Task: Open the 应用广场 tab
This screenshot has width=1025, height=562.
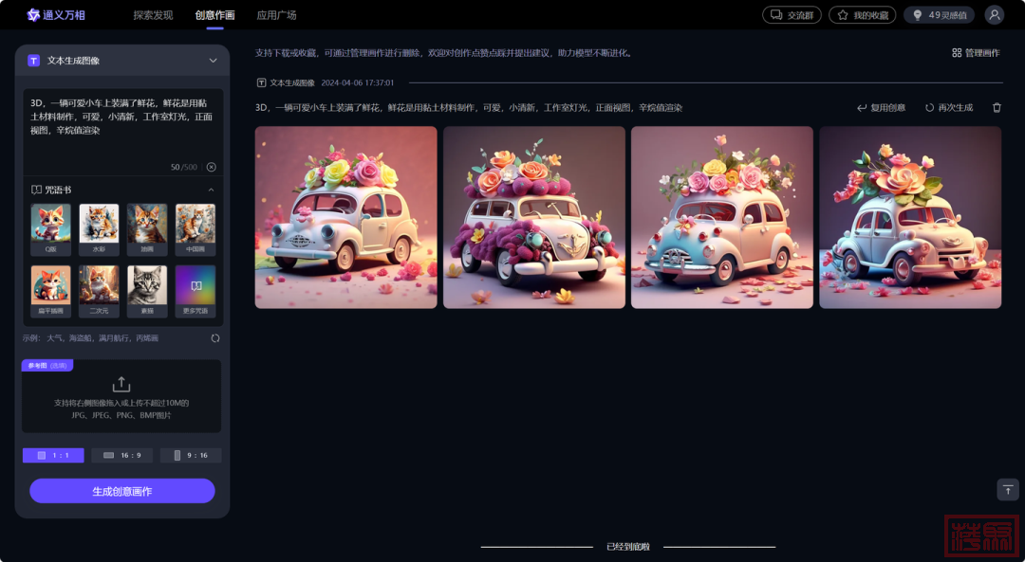Action: coord(276,15)
